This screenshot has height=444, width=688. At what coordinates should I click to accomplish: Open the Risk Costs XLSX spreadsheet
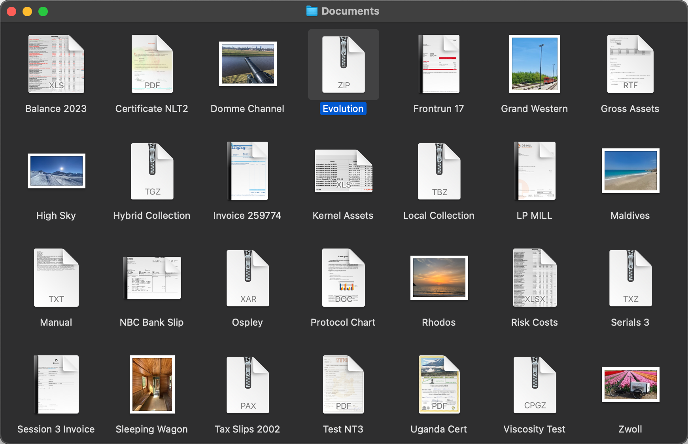534,278
